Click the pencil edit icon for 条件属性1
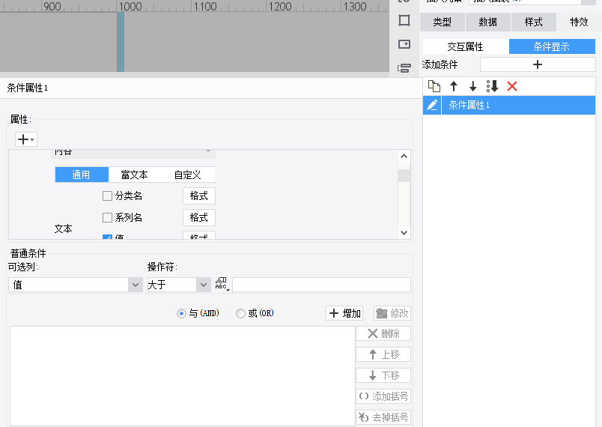This screenshot has height=427, width=602. (432, 106)
